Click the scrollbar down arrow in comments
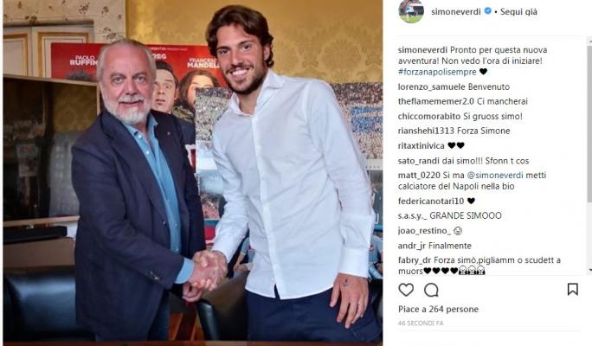This screenshot has height=346, width=592. (x=589, y=270)
